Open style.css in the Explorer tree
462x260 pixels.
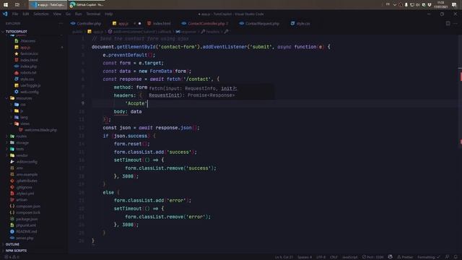click(27, 79)
